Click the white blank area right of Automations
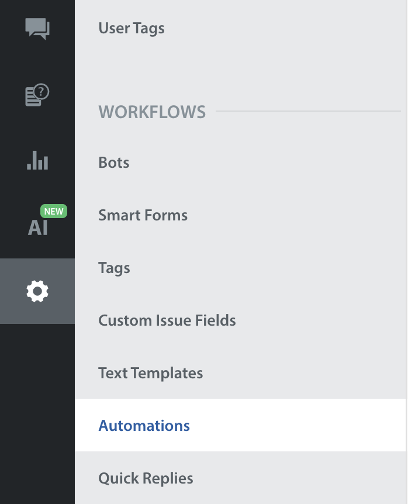This screenshot has width=408, height=504. pos(304,426)
